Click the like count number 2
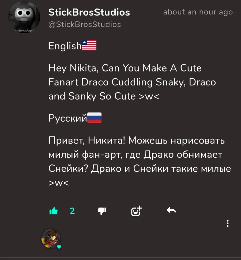Viewport: 241px width, 260px height. point(72,211)
